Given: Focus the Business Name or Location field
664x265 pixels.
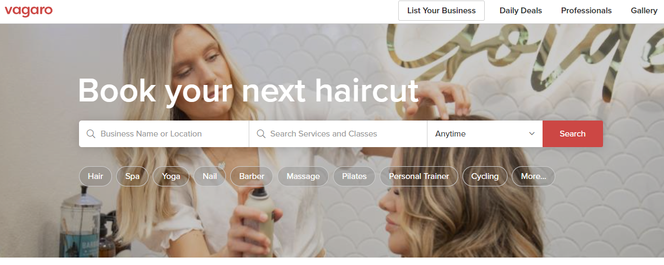Looking at the screenshot, I should click(164, 134).
